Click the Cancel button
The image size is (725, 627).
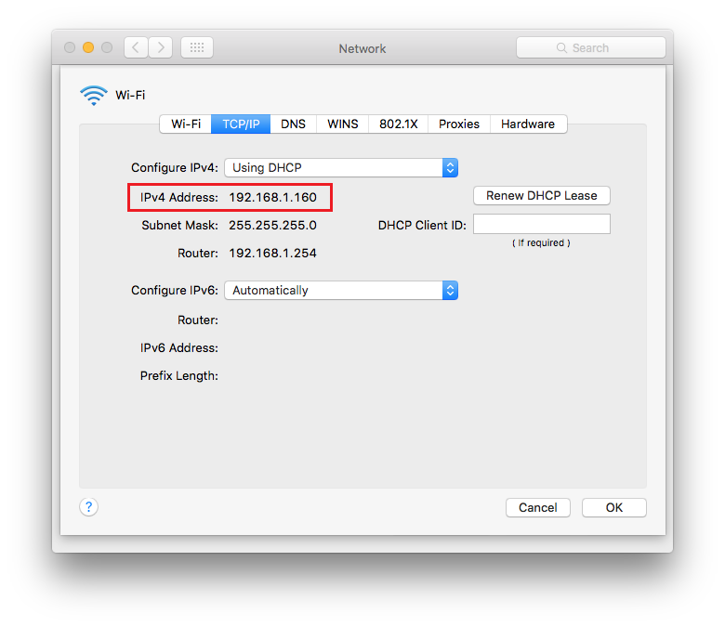(537, 507)
